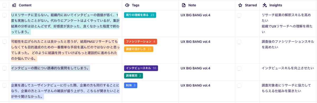Toggle the select-all checkbox in header
Image resolution: width=317 pixels, height=103 pixels.
[4, 5]
